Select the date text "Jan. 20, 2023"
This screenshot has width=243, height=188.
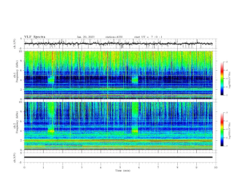pyautogui.click(x=86, y=37)
